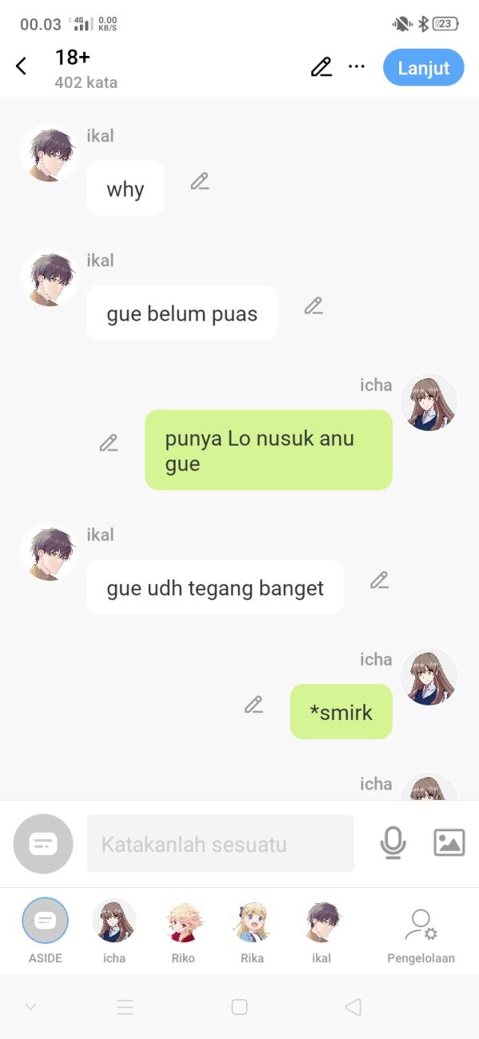This screenshot has width=479, height=1039.
Task: Switch speaker to icha
Action: tap(114, 930)
